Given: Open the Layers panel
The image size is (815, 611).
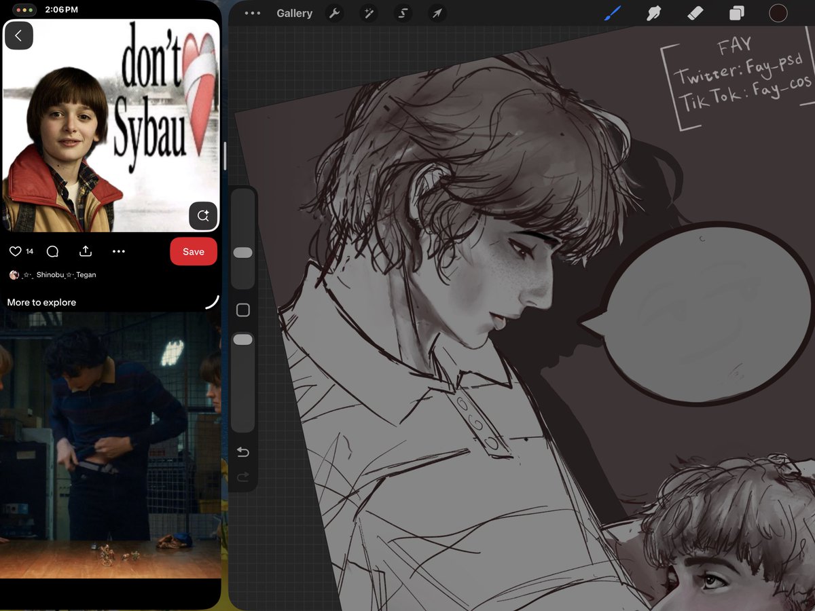Looking at the screenshot, I should [737, 13].
